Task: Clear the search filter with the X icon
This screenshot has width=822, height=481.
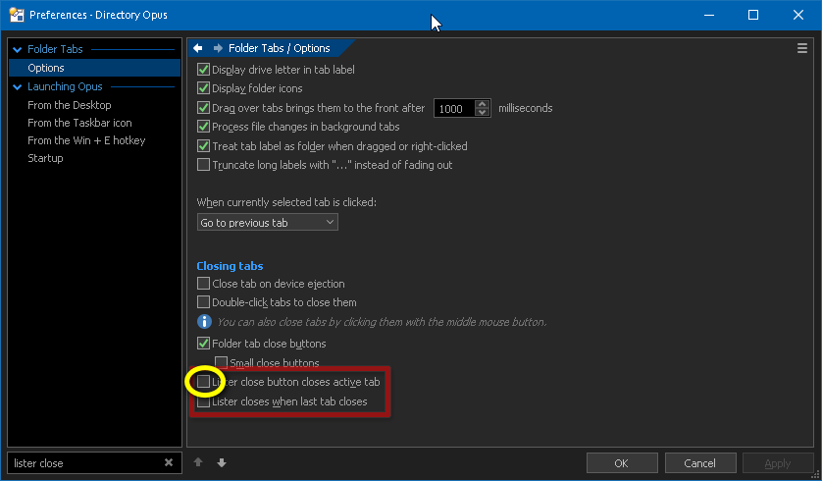Action: 169,462
